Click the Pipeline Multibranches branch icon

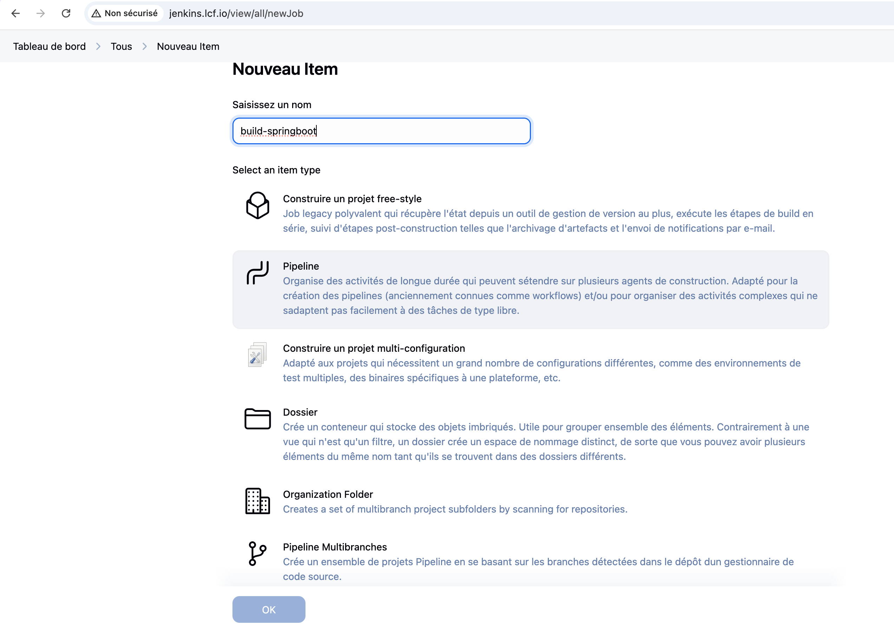point(257,553)
